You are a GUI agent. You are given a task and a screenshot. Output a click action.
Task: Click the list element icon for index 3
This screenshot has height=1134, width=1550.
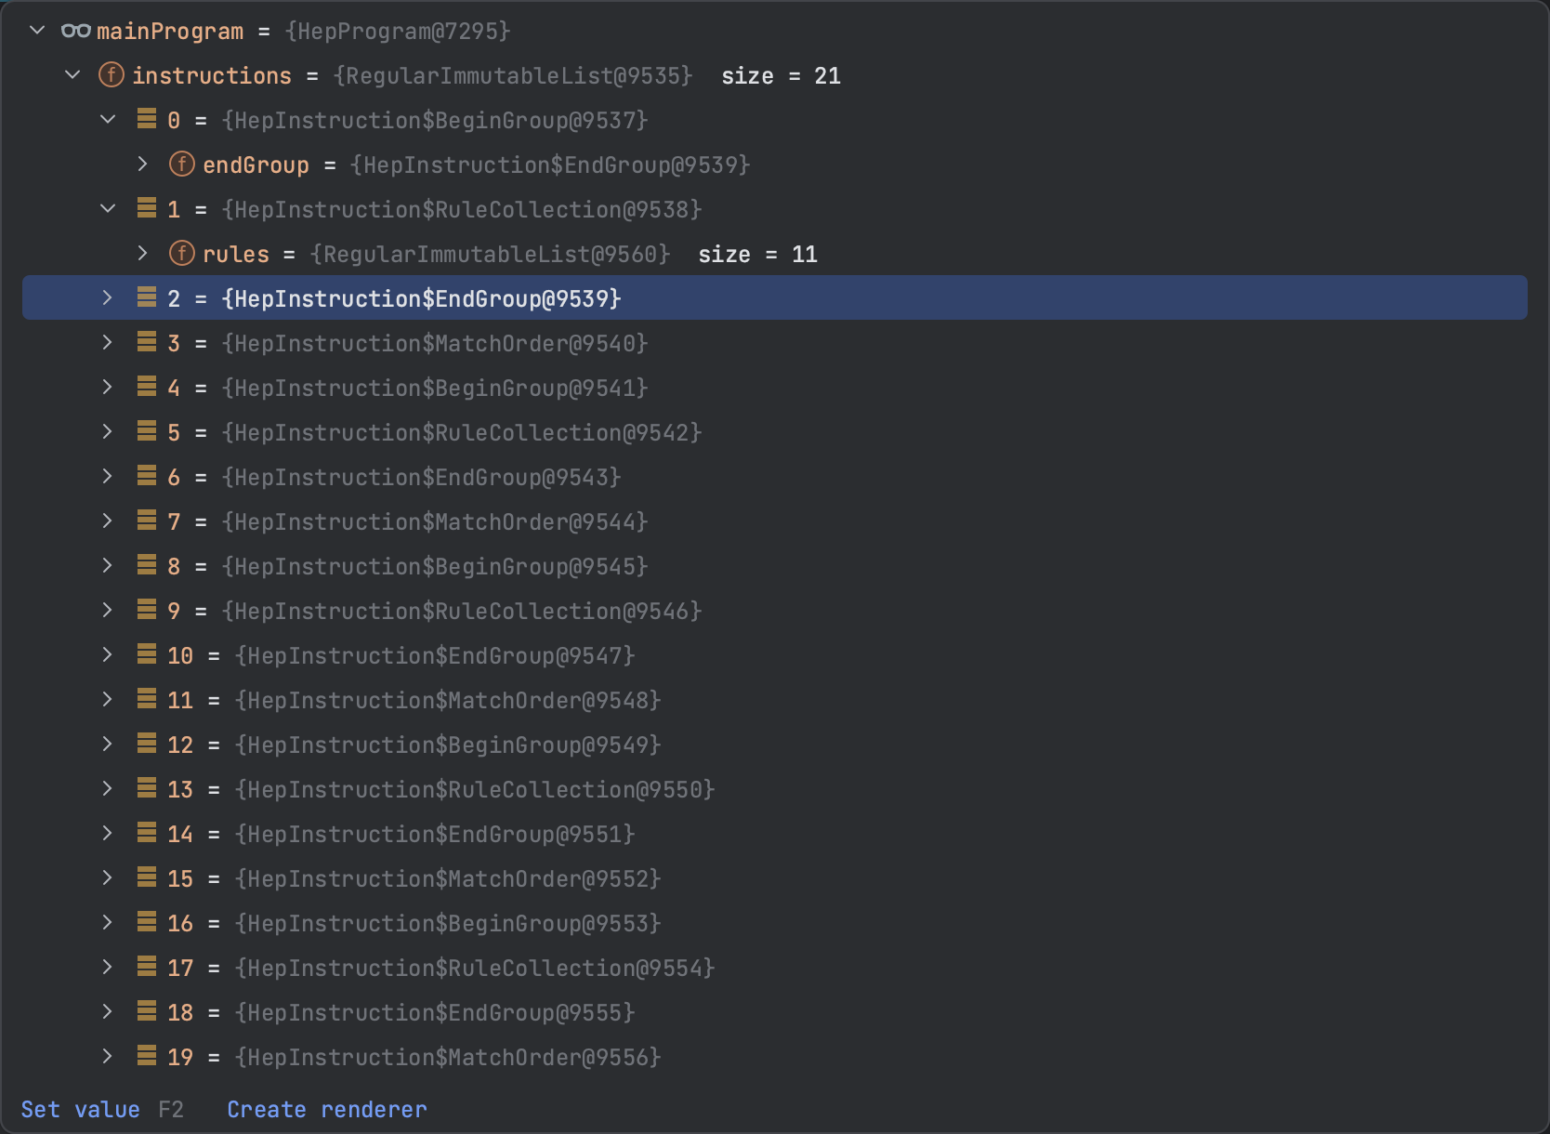click(x=147, y=342)
